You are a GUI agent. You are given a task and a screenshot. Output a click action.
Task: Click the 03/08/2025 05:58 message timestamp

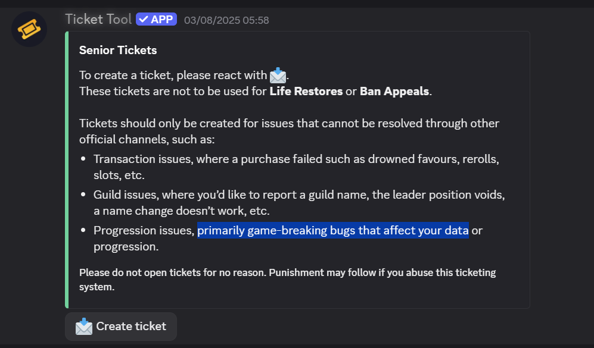tap(226, 20)
